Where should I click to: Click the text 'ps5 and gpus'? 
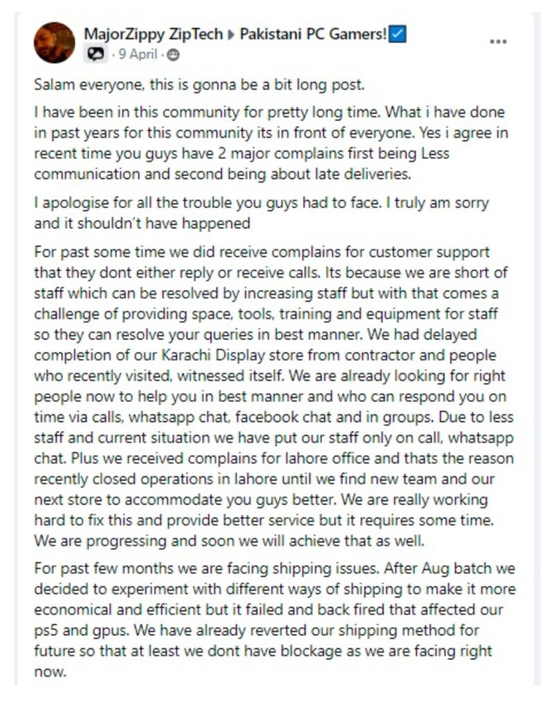coord(81,631)
